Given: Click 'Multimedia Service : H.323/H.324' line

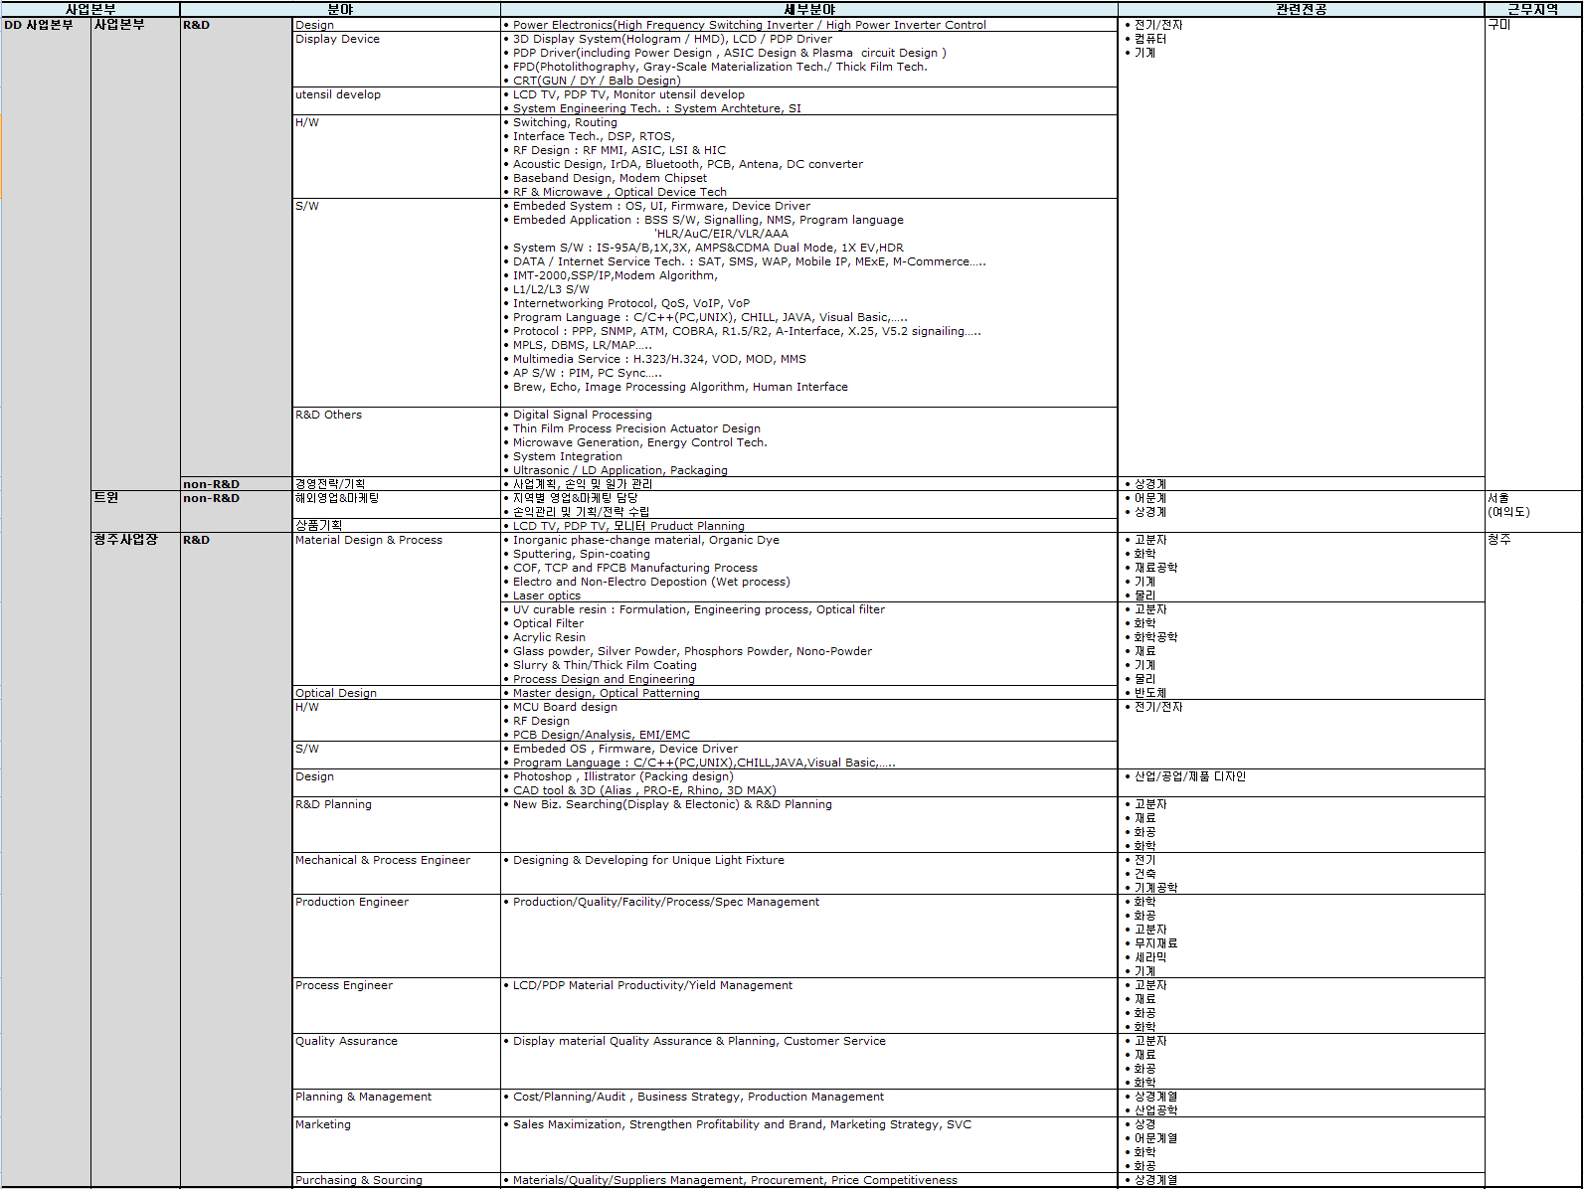Looking at the screenshot, I should (x=654, y=359).
